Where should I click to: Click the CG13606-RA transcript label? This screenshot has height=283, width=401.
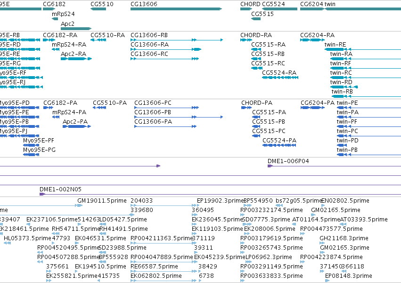[x=149, y=45]
